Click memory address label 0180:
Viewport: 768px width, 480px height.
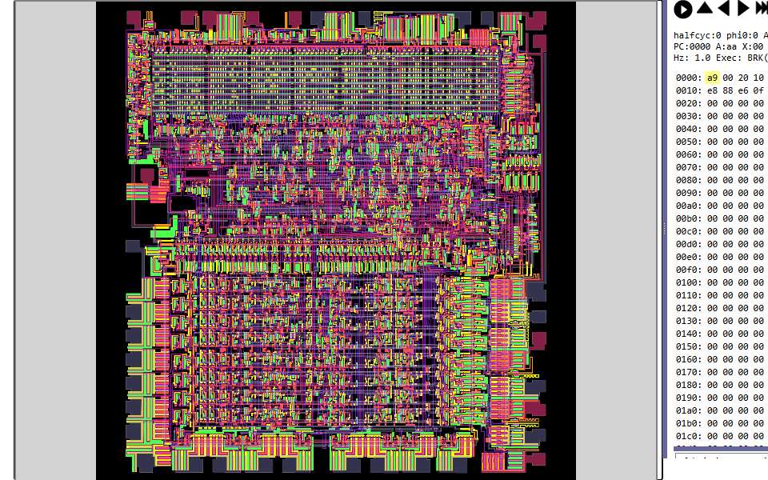click(x=689, y=385)
